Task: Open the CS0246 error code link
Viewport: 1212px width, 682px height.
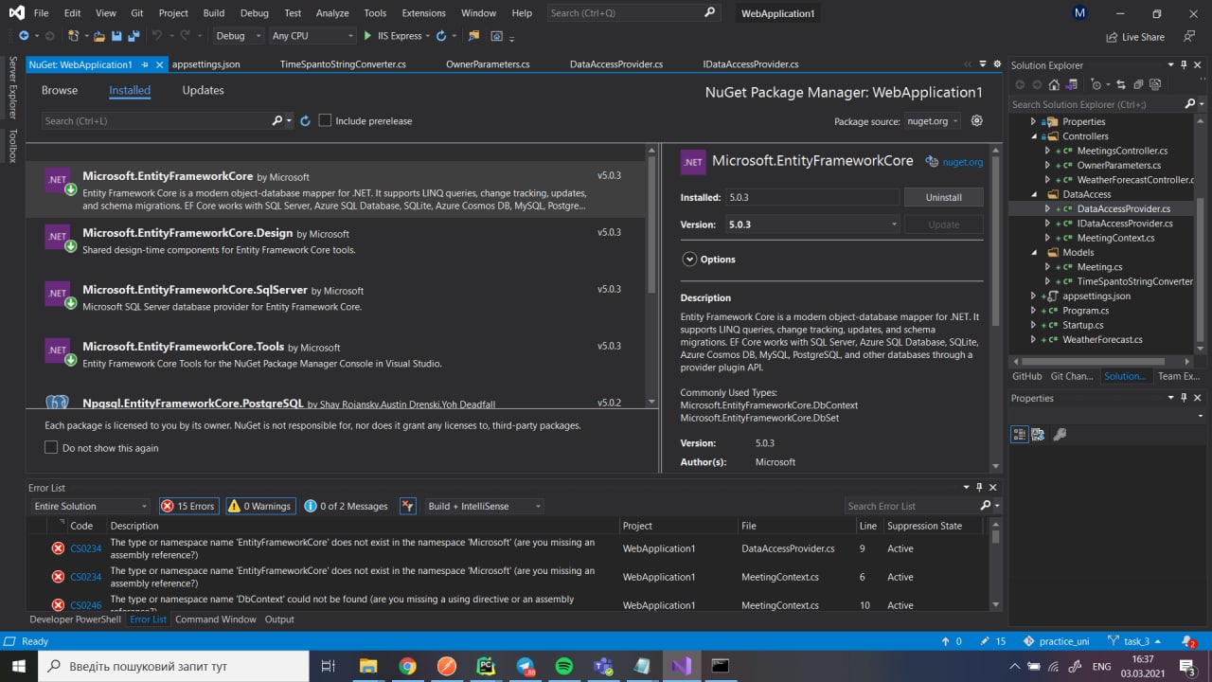Action: point(85,605)
